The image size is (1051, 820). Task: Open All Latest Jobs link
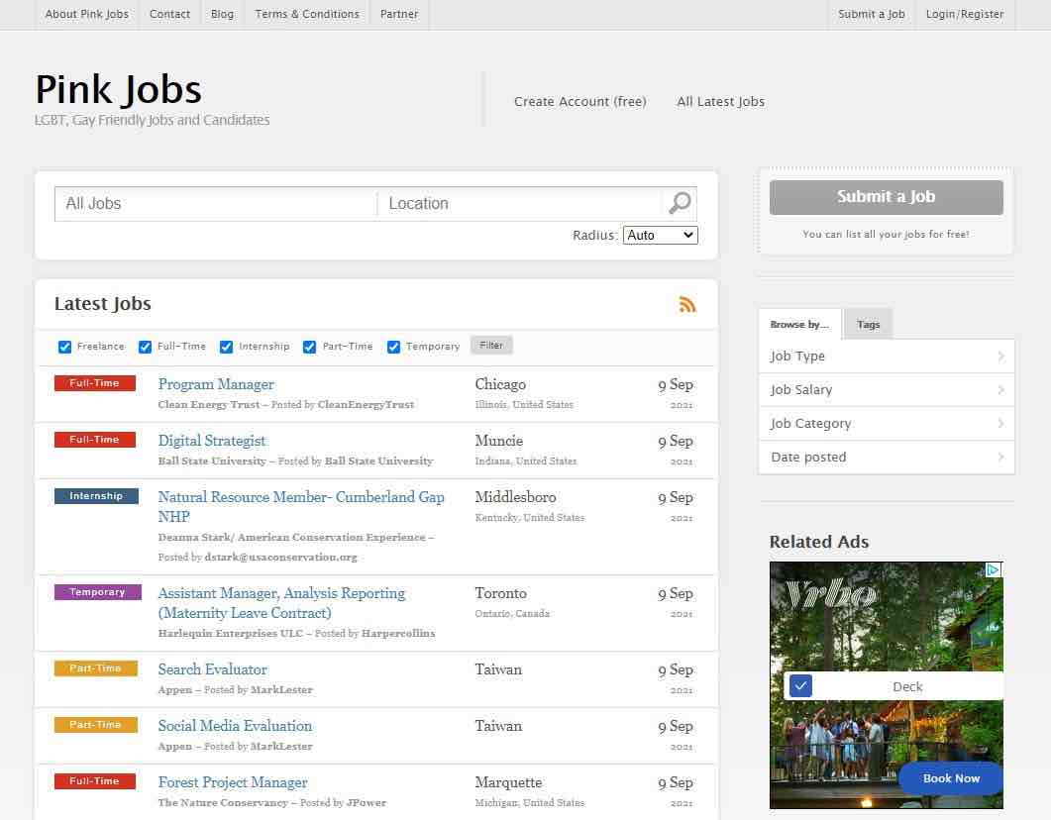coord(720,102)
